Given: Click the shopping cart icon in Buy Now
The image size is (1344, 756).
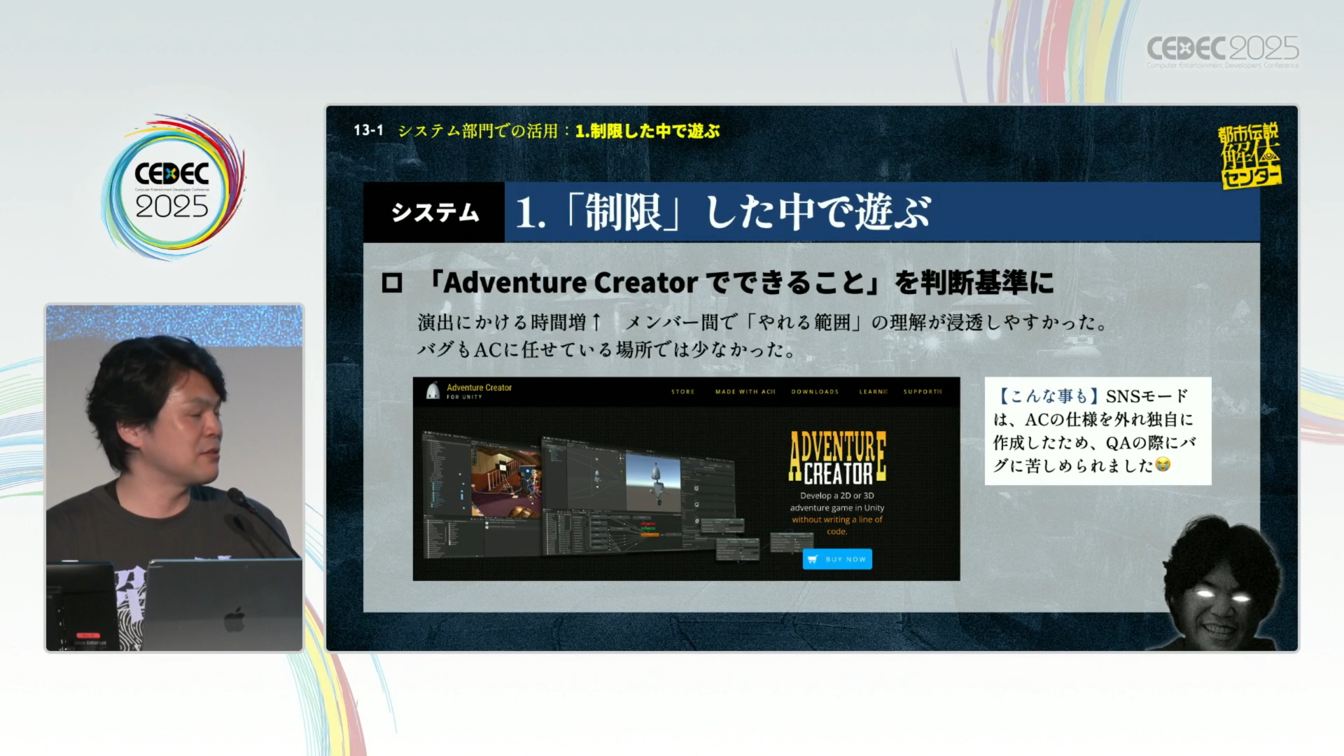Looking at the screenshot, I should click(813, 559).
